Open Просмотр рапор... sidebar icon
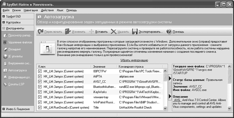Screen dimensions: 234x118 coord(5,35)
